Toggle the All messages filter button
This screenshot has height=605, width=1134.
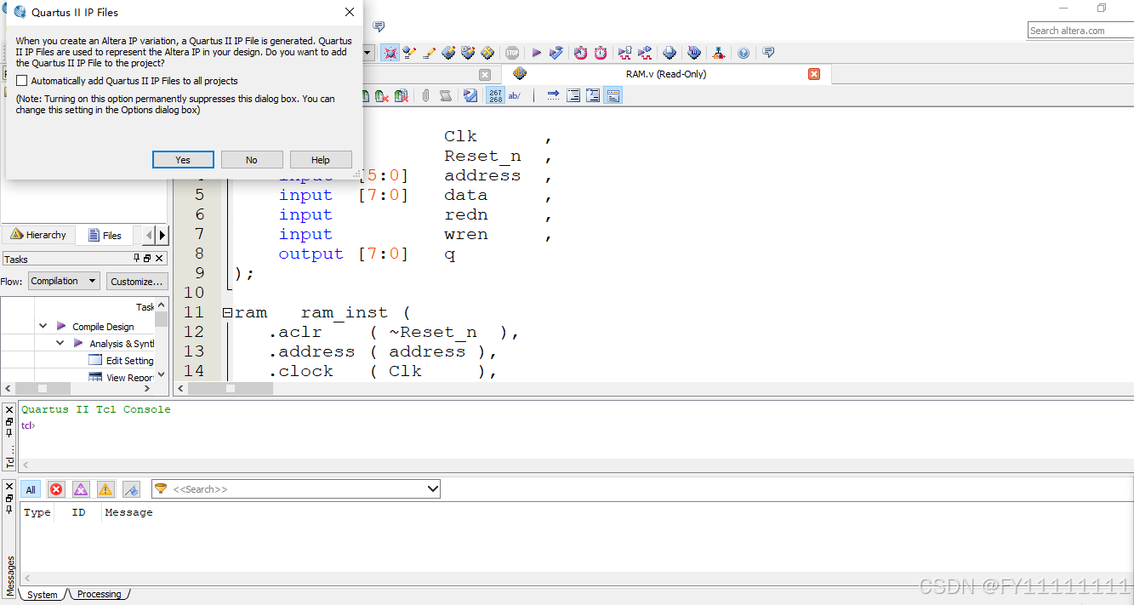pos(31,489)
